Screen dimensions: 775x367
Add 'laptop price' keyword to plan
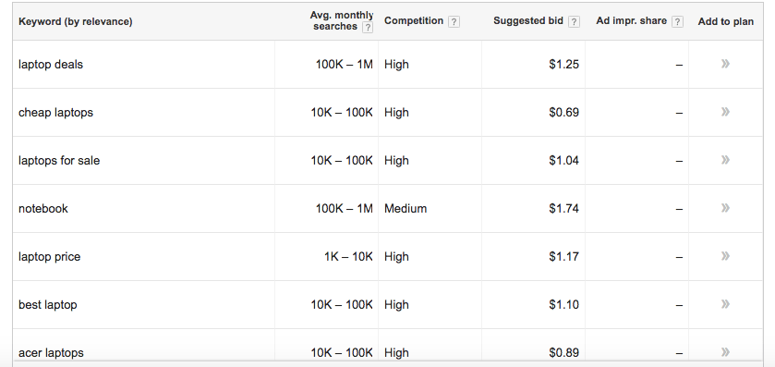coord(725,256)
